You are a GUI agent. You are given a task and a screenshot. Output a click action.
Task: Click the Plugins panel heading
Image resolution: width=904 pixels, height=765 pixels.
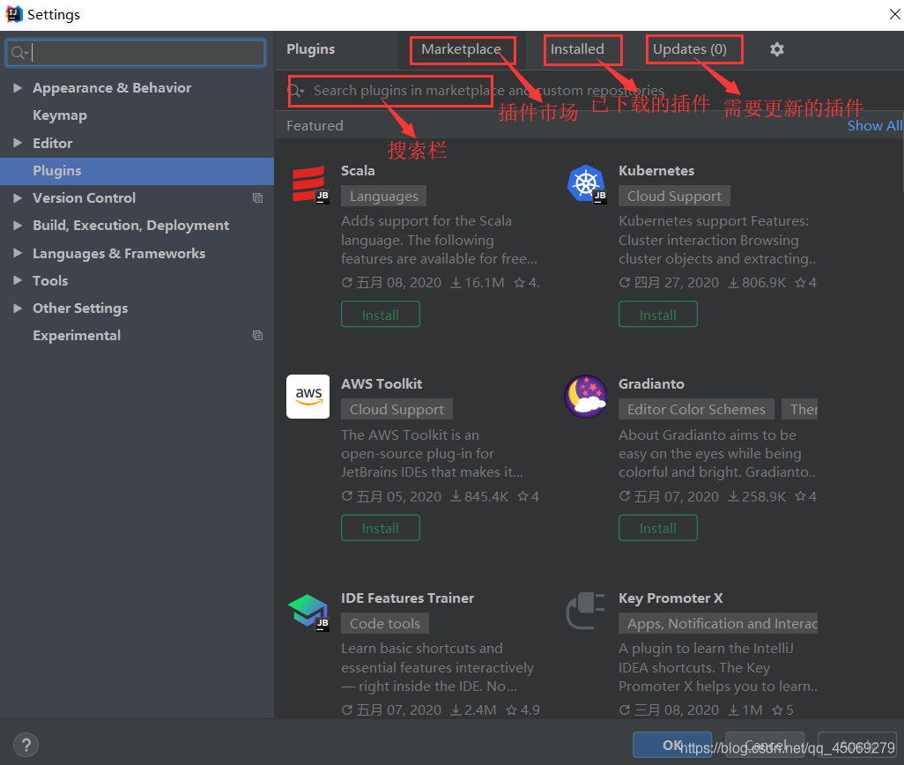coord(311,49)
